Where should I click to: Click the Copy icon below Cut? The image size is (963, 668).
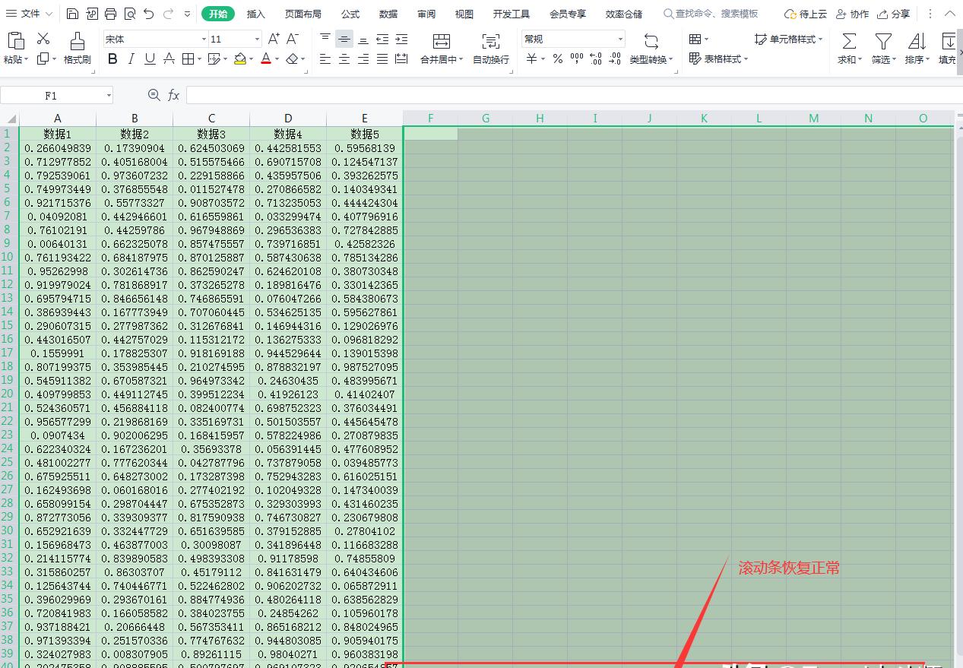click(43, 59)
